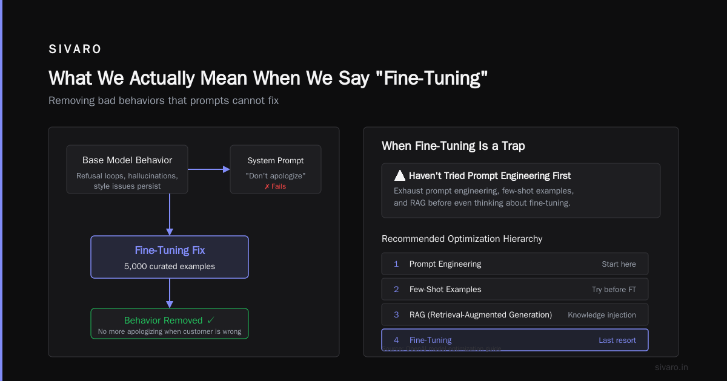Click the Base Model Behavior box
The image size is (727, 381).
pos(127,169)
